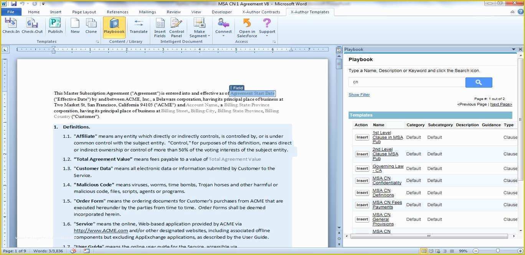Switch to Full Screen Reading view
This screenshot has width=525, height=255.
click(431, 251)
